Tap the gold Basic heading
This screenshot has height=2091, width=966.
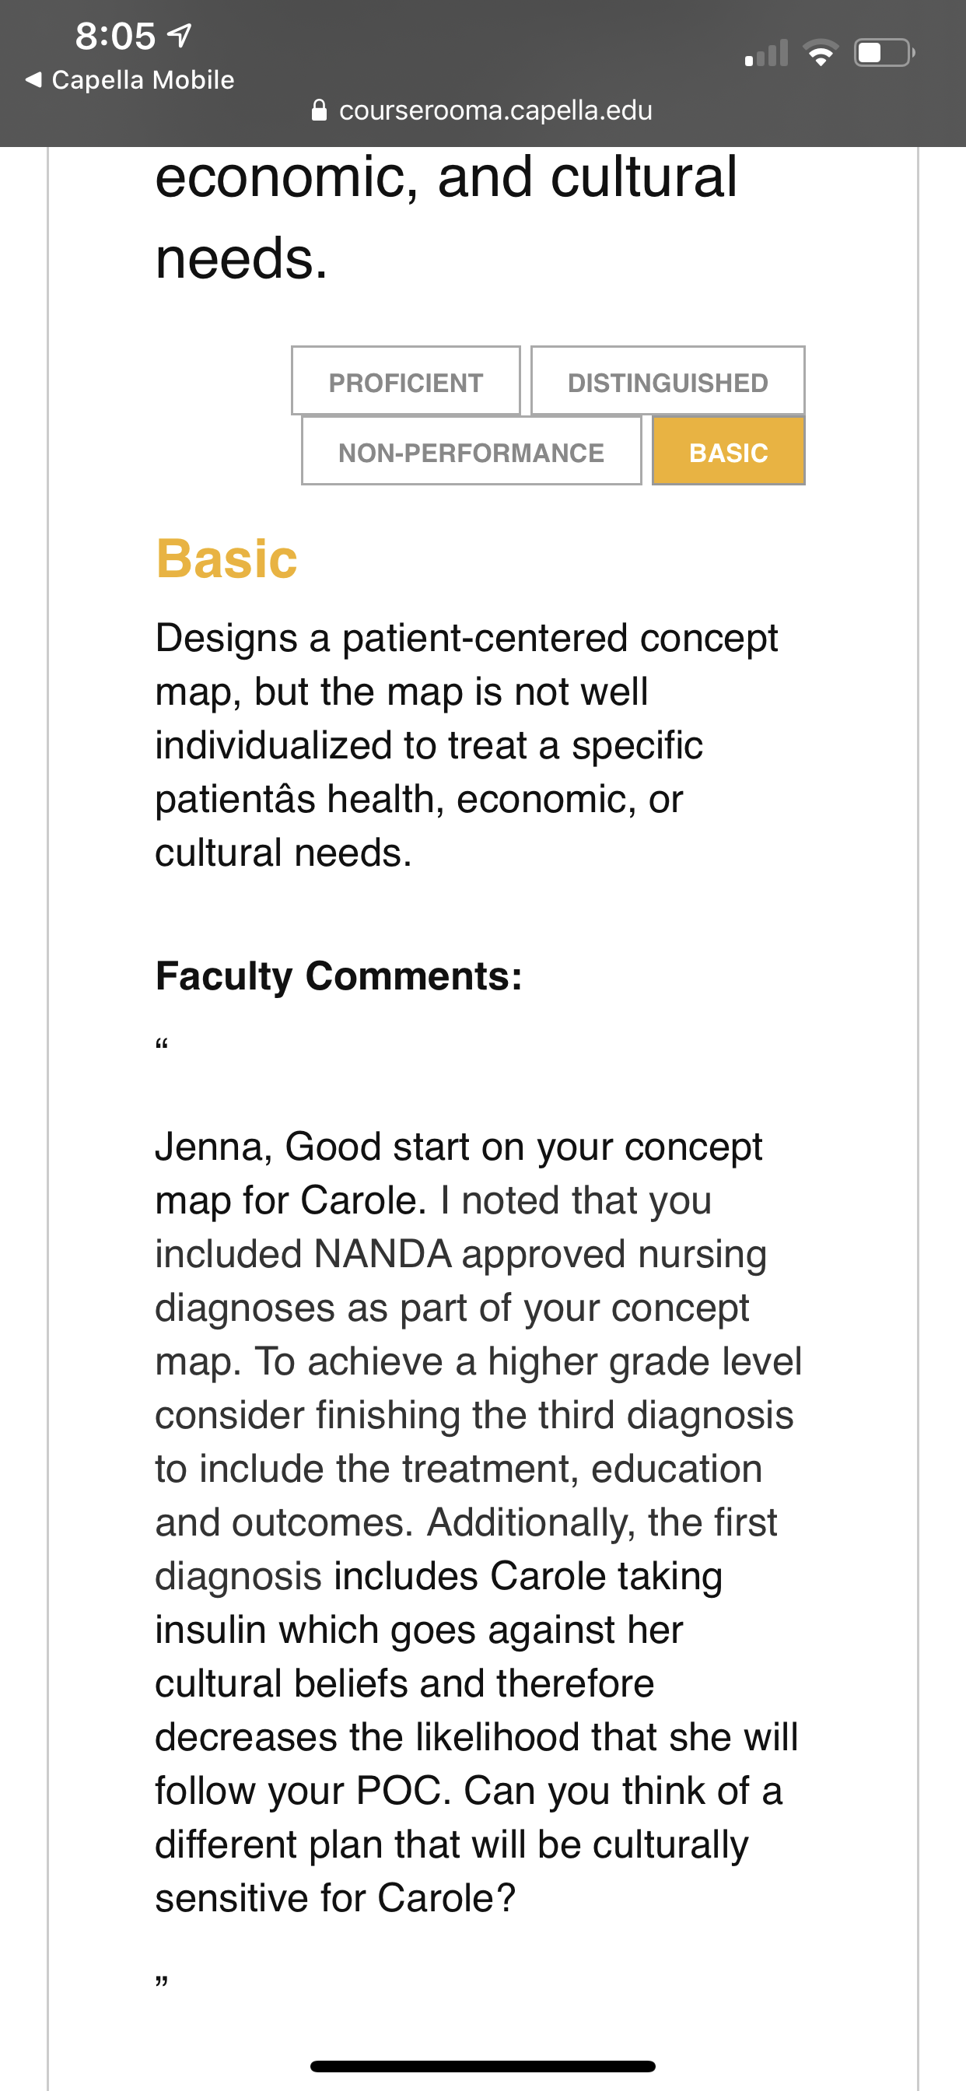(x=226, y=559)
